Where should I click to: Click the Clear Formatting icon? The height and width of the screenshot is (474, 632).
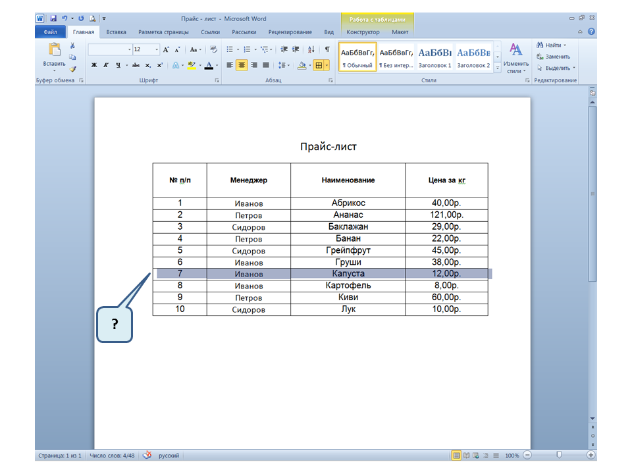213,49
